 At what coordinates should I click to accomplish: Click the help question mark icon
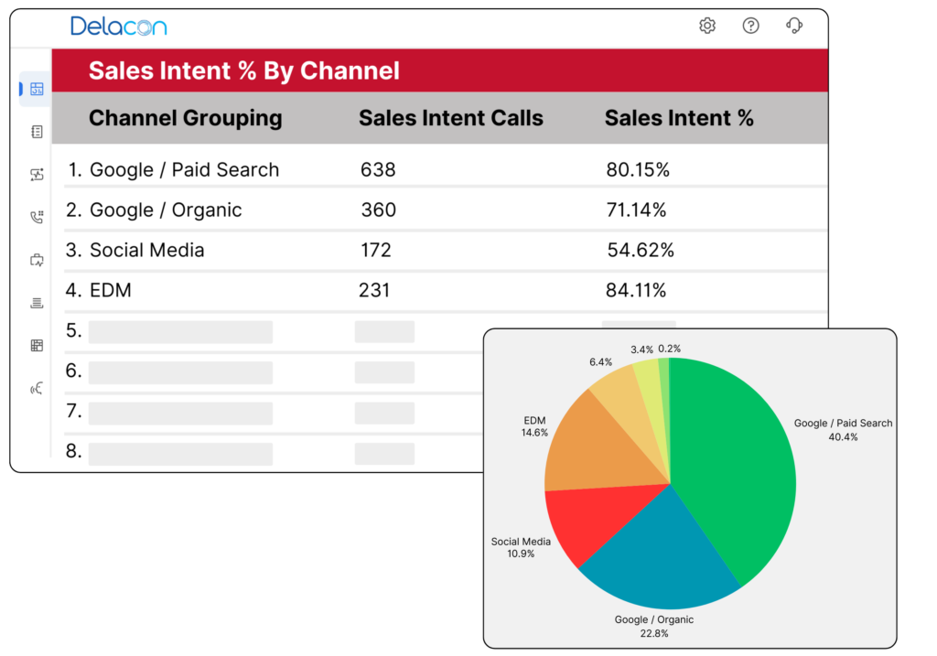click(x=751, y=26)
